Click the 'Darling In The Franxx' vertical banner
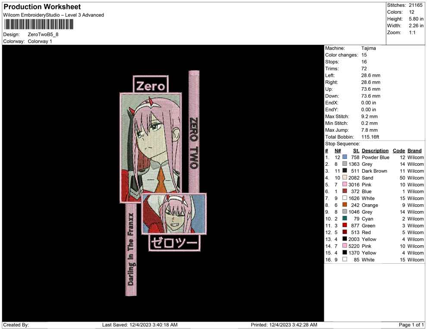This screenshot has height=329, width=427. (131, 250)
